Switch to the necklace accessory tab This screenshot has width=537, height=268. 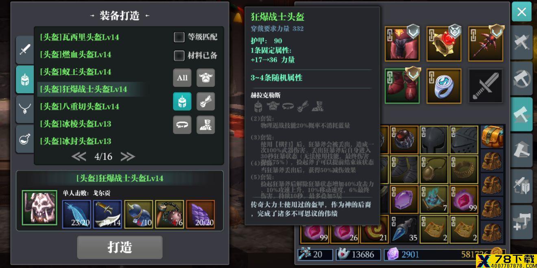pyautogui.click(x=25, y=109)
